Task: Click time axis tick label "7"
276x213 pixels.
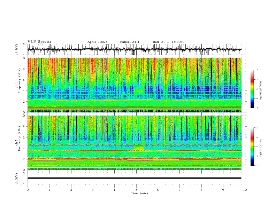Action: pos(180,190)
